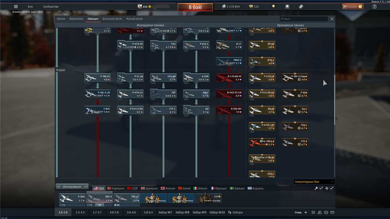390x219 pixels.
Task: Select the P-51H-5-NA aircraft card
Action: tap(131, 110)
